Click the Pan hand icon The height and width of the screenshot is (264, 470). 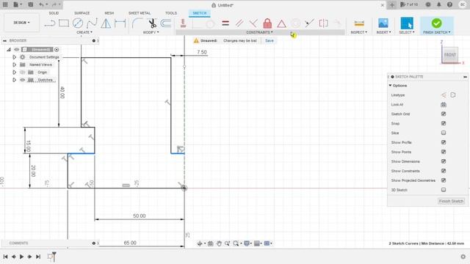(219, 243)
